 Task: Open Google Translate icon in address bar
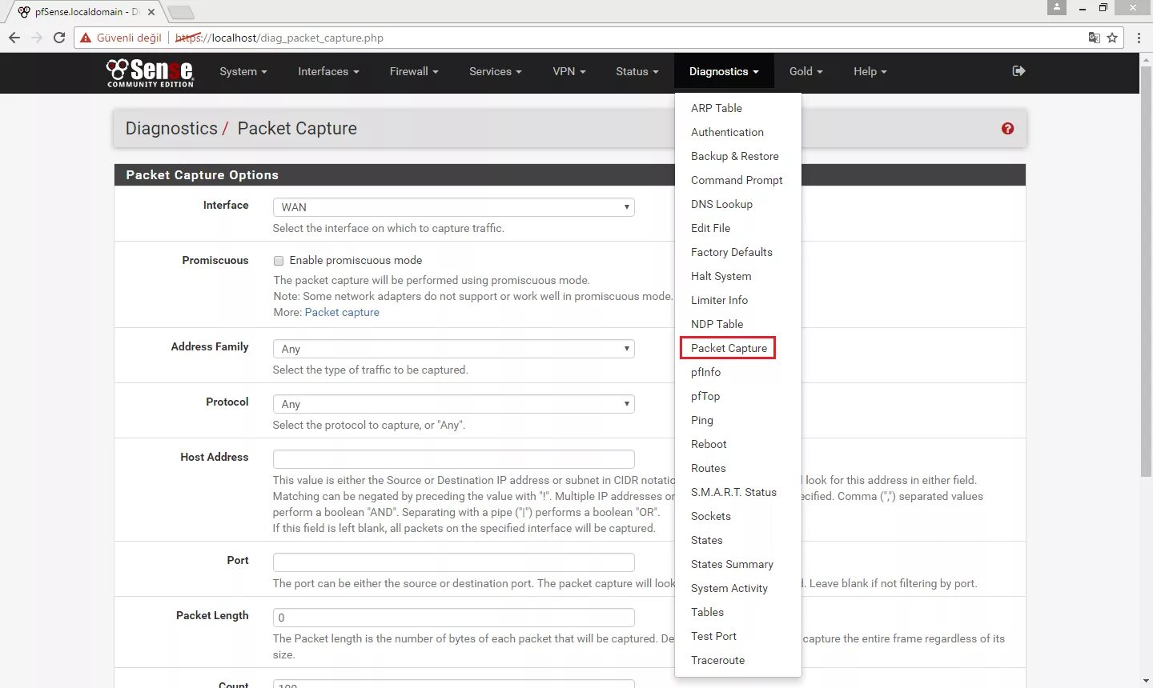pos(1094,38)
